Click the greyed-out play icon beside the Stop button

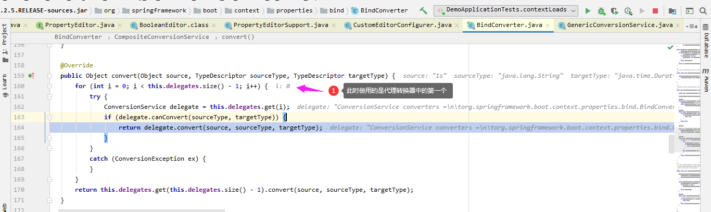(642, 10)
